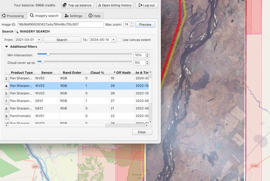Select the Imagery search tab
The width and height of the screenshot is (270, 181).
44,16
